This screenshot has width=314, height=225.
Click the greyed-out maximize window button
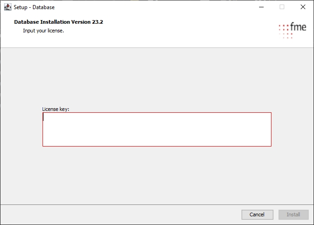tap(282, 7)
